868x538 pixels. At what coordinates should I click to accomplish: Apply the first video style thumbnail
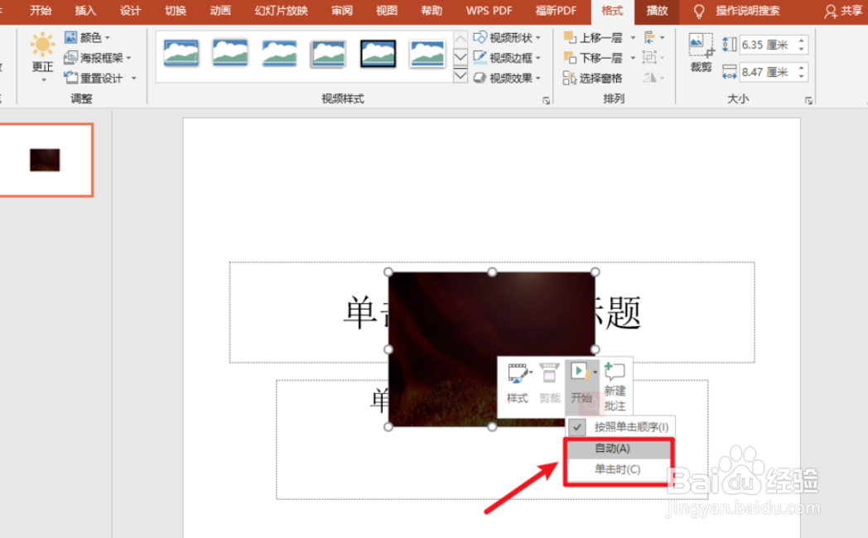point(181,54)
